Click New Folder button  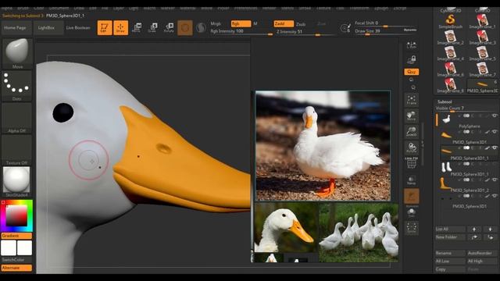(x=450, y=237)
